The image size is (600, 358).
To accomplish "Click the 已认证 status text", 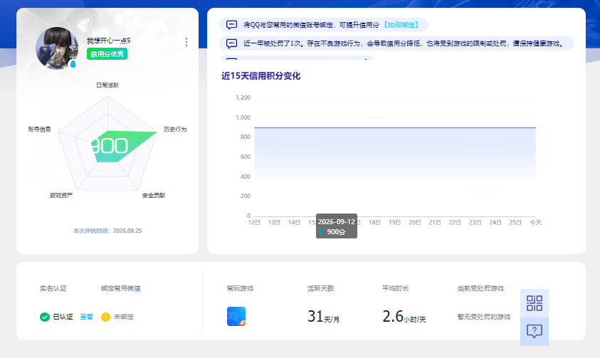I will pos(63,317).
